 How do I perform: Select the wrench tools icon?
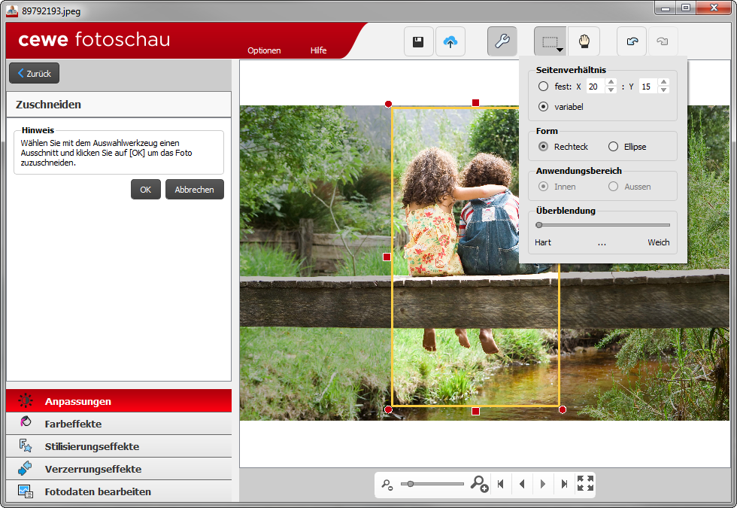click(502, 42)
